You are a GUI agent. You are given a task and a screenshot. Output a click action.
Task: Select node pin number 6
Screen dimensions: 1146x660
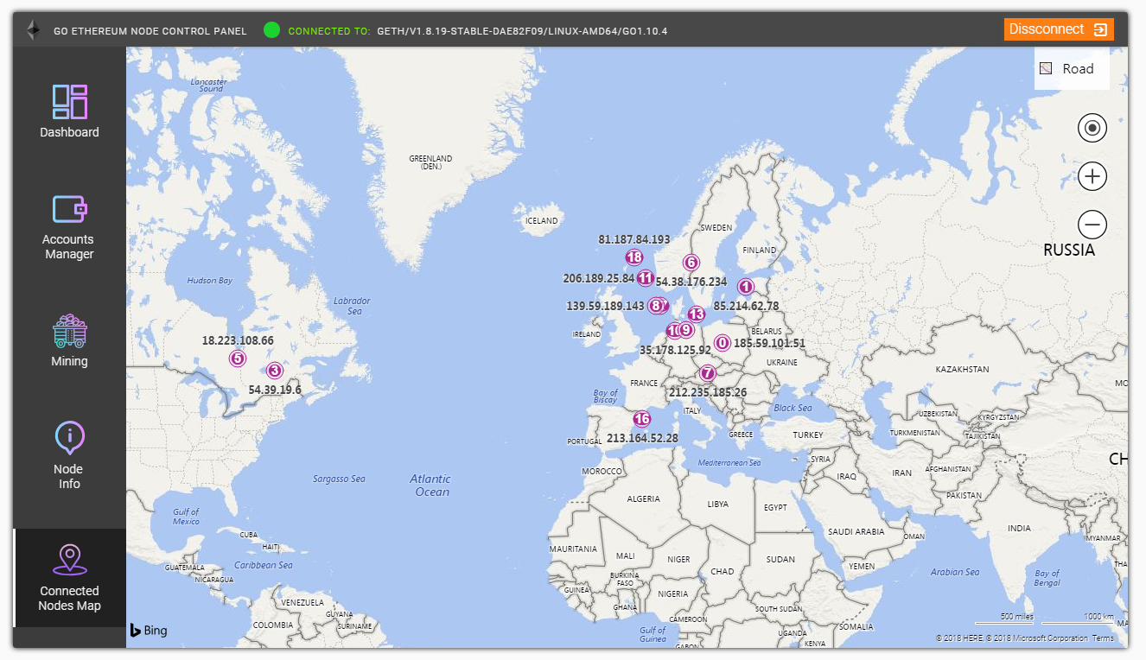point(691,263)
